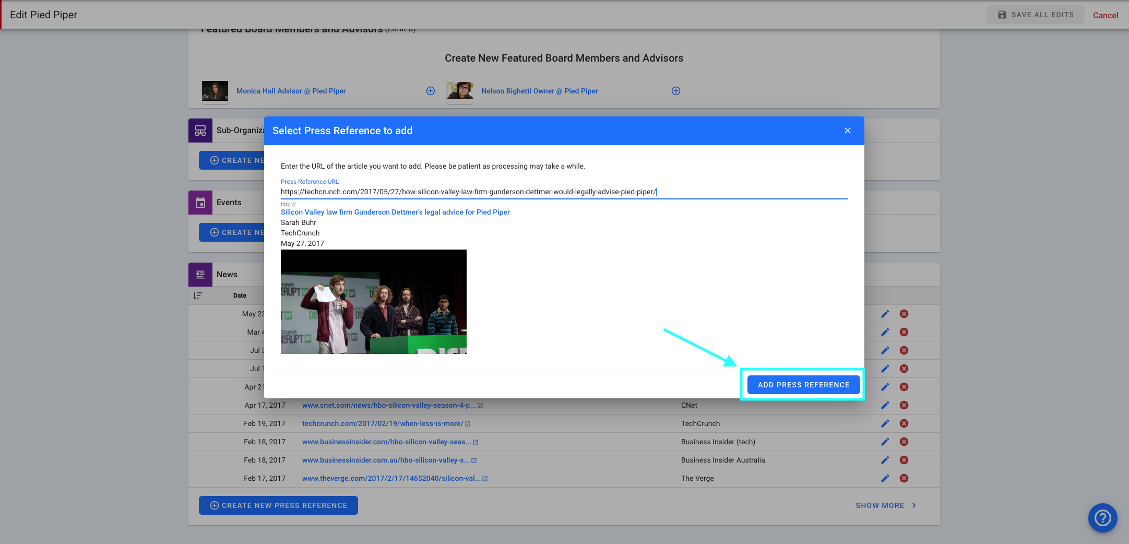Viewport: 1129px width, 544px height.
Task: Select the TechCrunch source cell in news table
Action: tap(700, 423)
